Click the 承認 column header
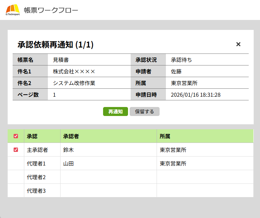 32,136
